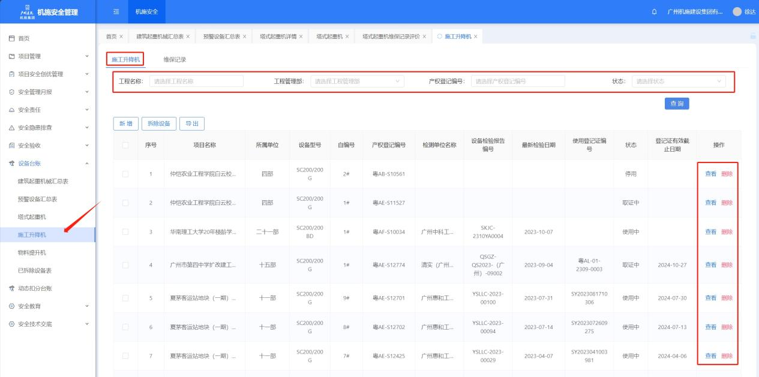759x377 pixels.
Task: Check the checkbox for row 1
Action: click(x=125, y=174)
